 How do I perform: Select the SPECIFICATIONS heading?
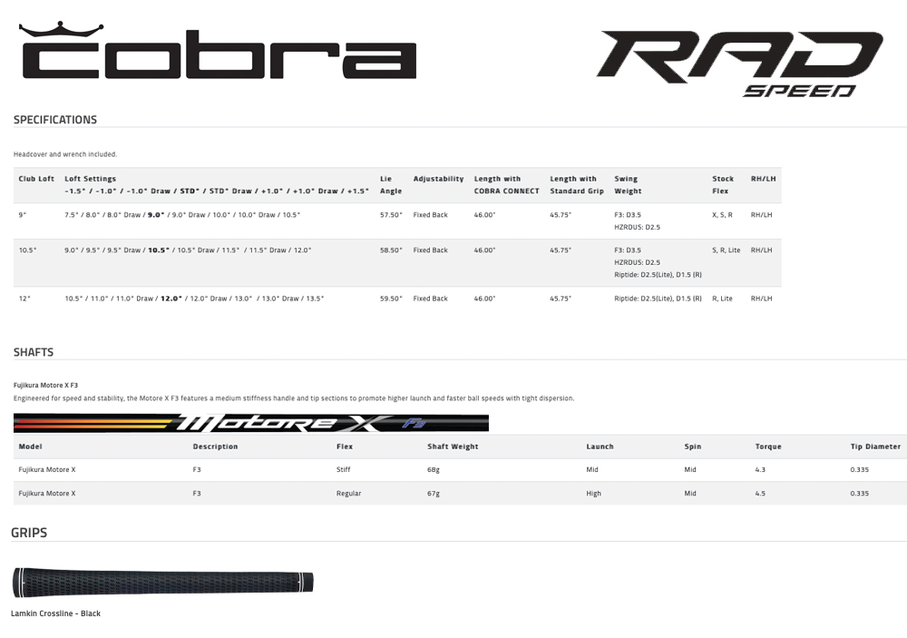pos(55,120)
